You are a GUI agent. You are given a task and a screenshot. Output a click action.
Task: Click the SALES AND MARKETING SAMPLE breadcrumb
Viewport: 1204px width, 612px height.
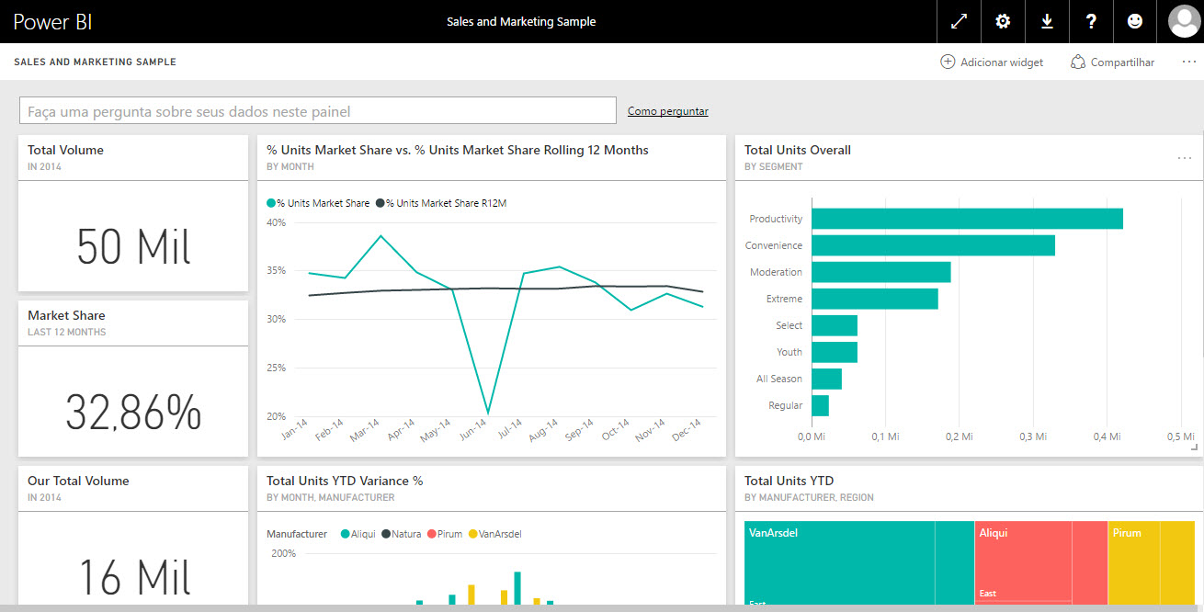tap(95, 62)
